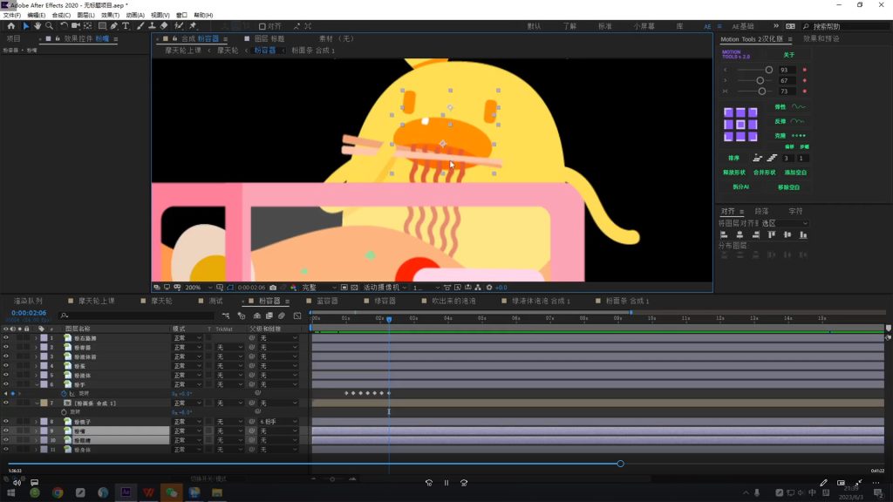Select the Pen tool

click(x=114, y=26)
